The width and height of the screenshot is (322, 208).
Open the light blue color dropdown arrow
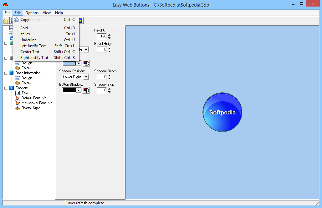pyautogui.click(x=79, y=64)
